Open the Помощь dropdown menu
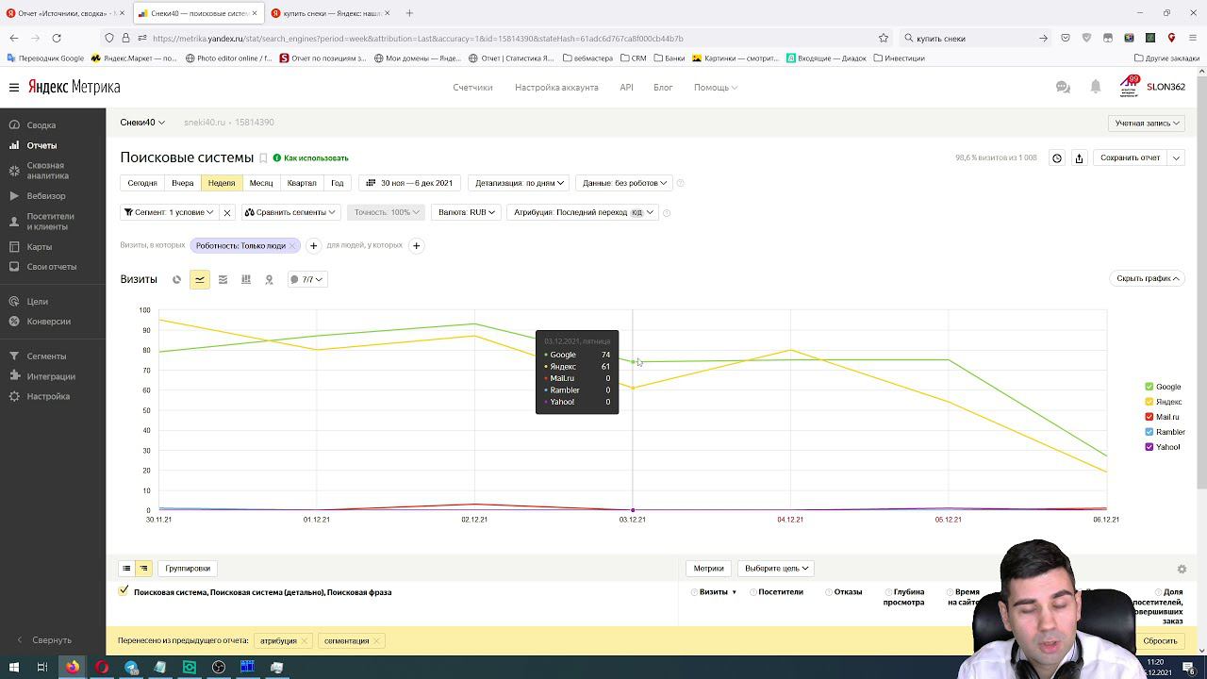The height and width of the screenshot is (679, 1207). point(716,87)
